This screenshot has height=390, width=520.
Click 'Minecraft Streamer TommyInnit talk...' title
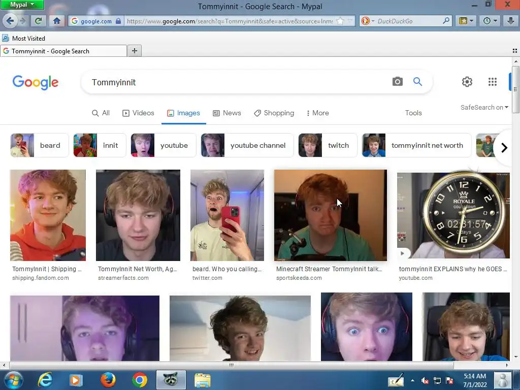click(329, 269)
